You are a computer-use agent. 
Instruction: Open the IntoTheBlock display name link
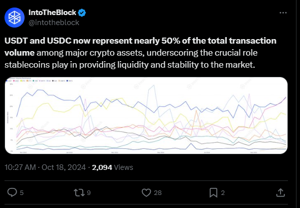coord(52,13)
